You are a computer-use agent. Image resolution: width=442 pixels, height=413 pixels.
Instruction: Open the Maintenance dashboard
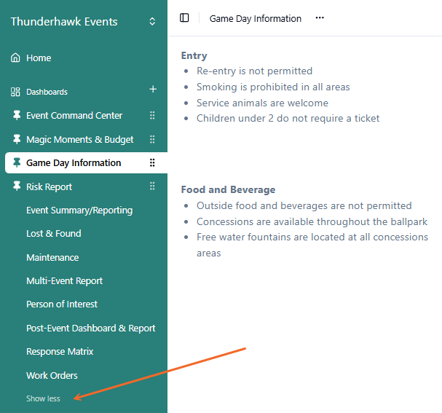52,258
